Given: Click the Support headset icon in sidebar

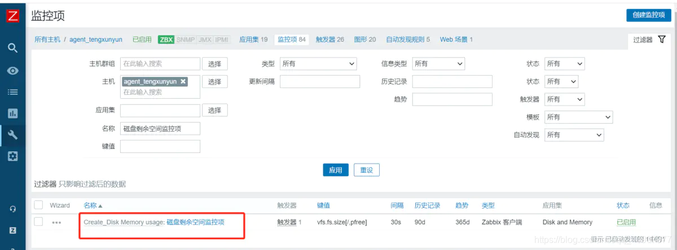Looking at the screenshot, I should (12, 209).
